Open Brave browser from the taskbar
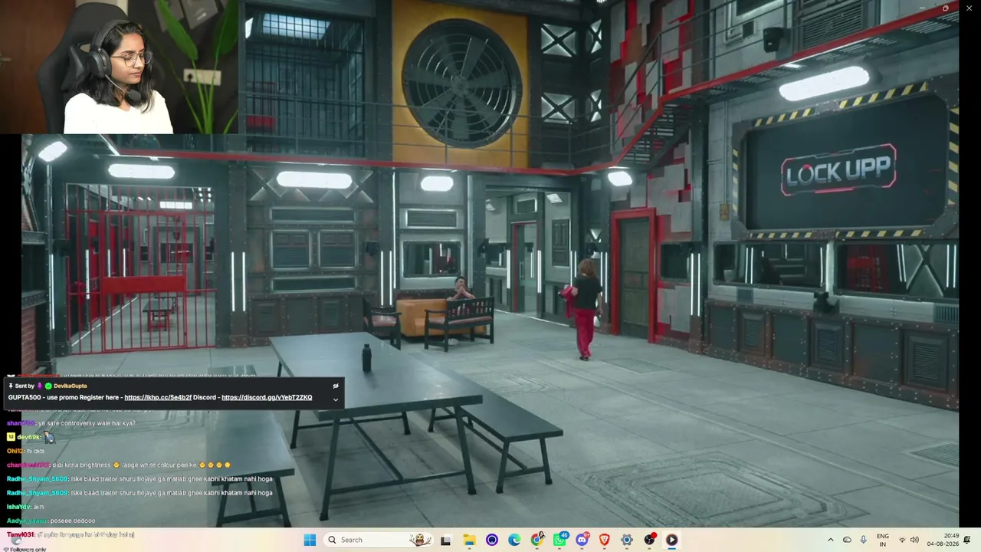Image resolution: width=981 pixels, height=552 pixels. (604, 540)
